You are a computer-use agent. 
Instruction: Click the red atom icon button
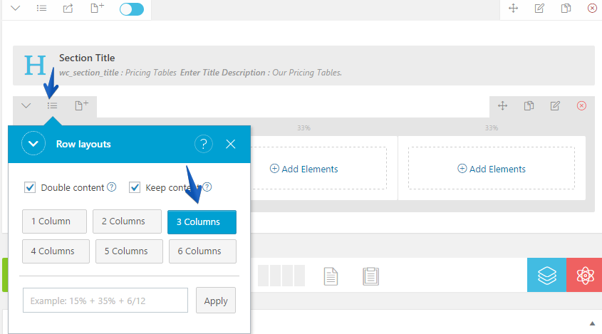coord(584,275)
